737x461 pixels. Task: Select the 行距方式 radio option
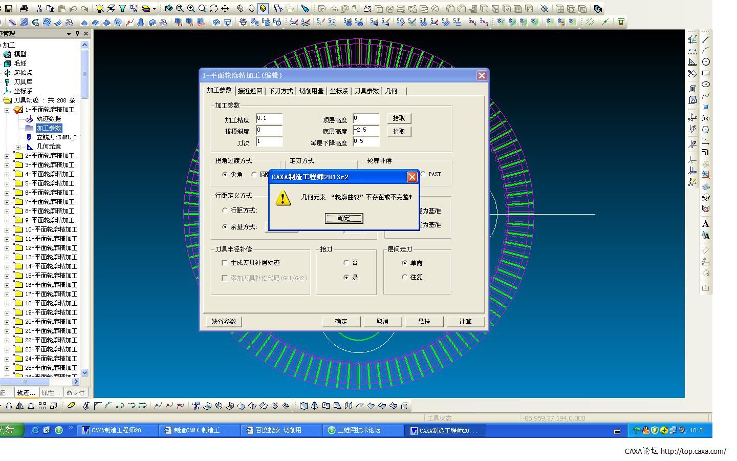pyautogui.click(x=225, y=211)
